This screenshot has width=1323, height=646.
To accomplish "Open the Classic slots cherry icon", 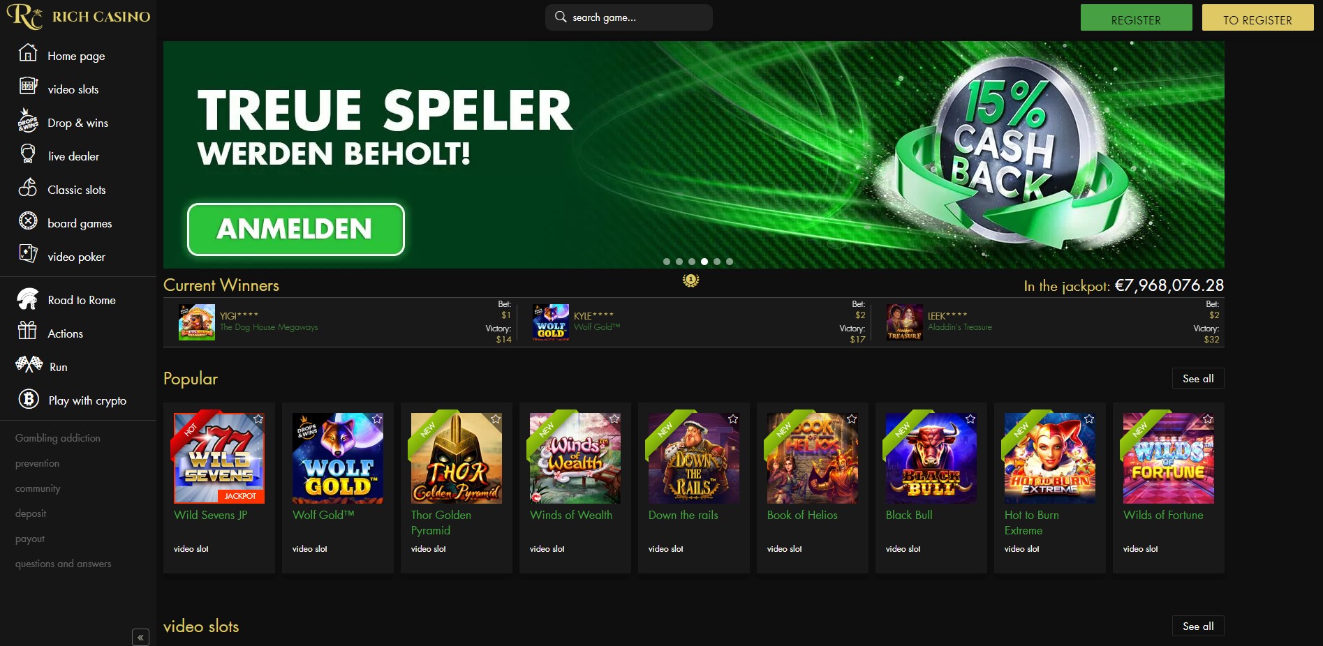I will pyautogui.click(x=28, y=188).
